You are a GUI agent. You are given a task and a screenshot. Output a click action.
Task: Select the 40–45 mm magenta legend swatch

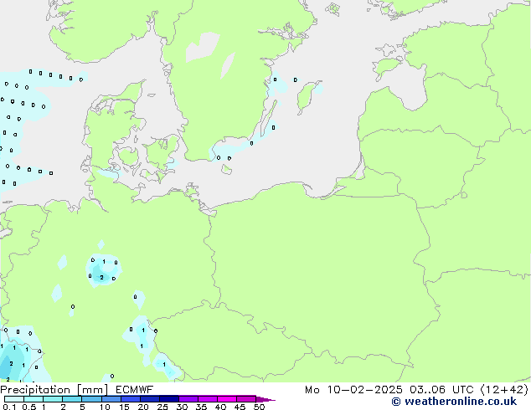[227, 399]
